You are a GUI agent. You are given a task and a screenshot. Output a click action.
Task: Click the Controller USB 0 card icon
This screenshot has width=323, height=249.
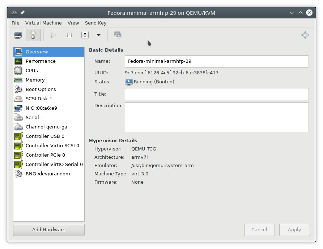tap(18, 136)
